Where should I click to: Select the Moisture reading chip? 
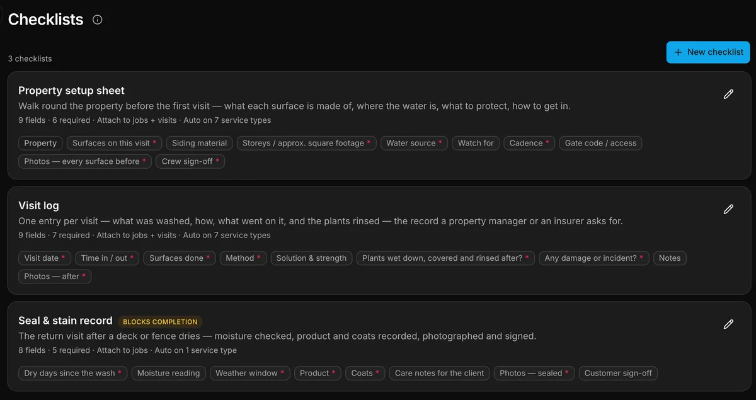[x=168, y=374]
